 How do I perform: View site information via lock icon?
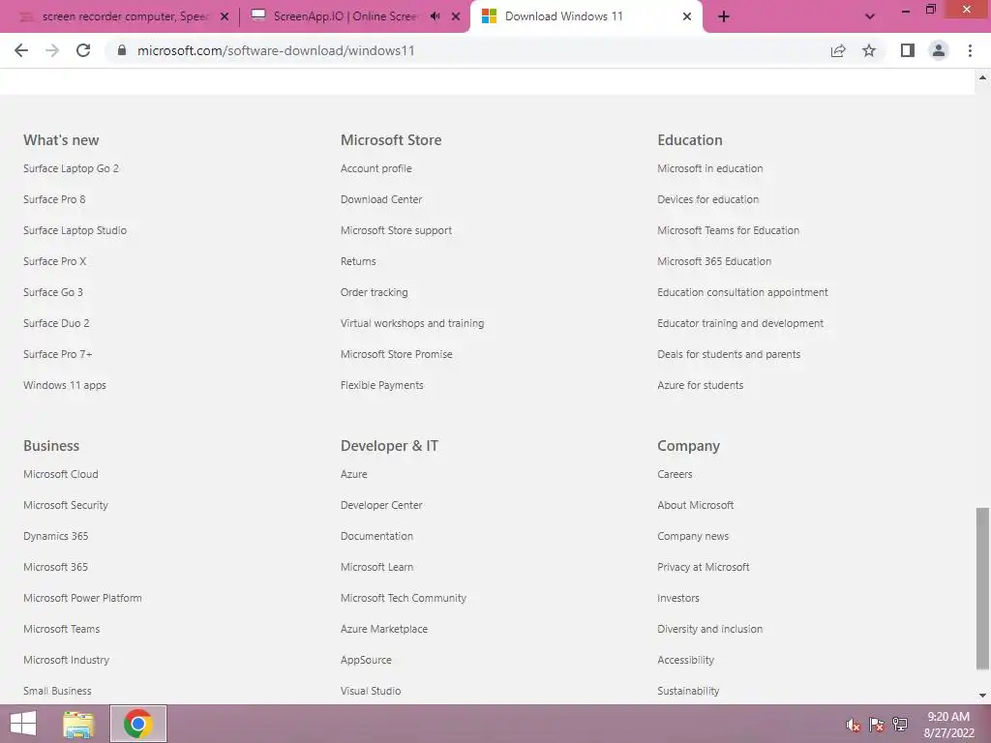click(x=122, y=50)
